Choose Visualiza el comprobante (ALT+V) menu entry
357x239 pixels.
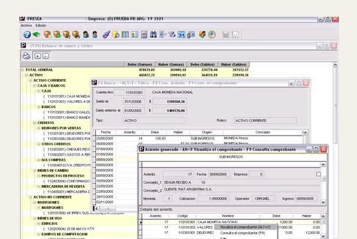(246, 227)
